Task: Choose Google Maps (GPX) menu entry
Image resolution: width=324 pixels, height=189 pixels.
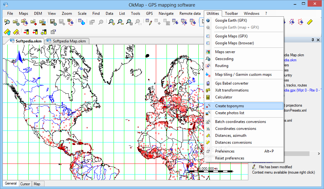Action: pos(244,36)
